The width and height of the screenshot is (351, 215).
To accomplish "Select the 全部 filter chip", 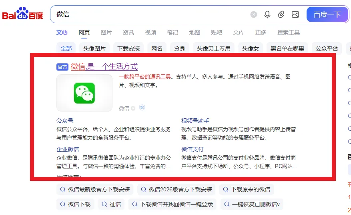I will [x=66, y=49].
